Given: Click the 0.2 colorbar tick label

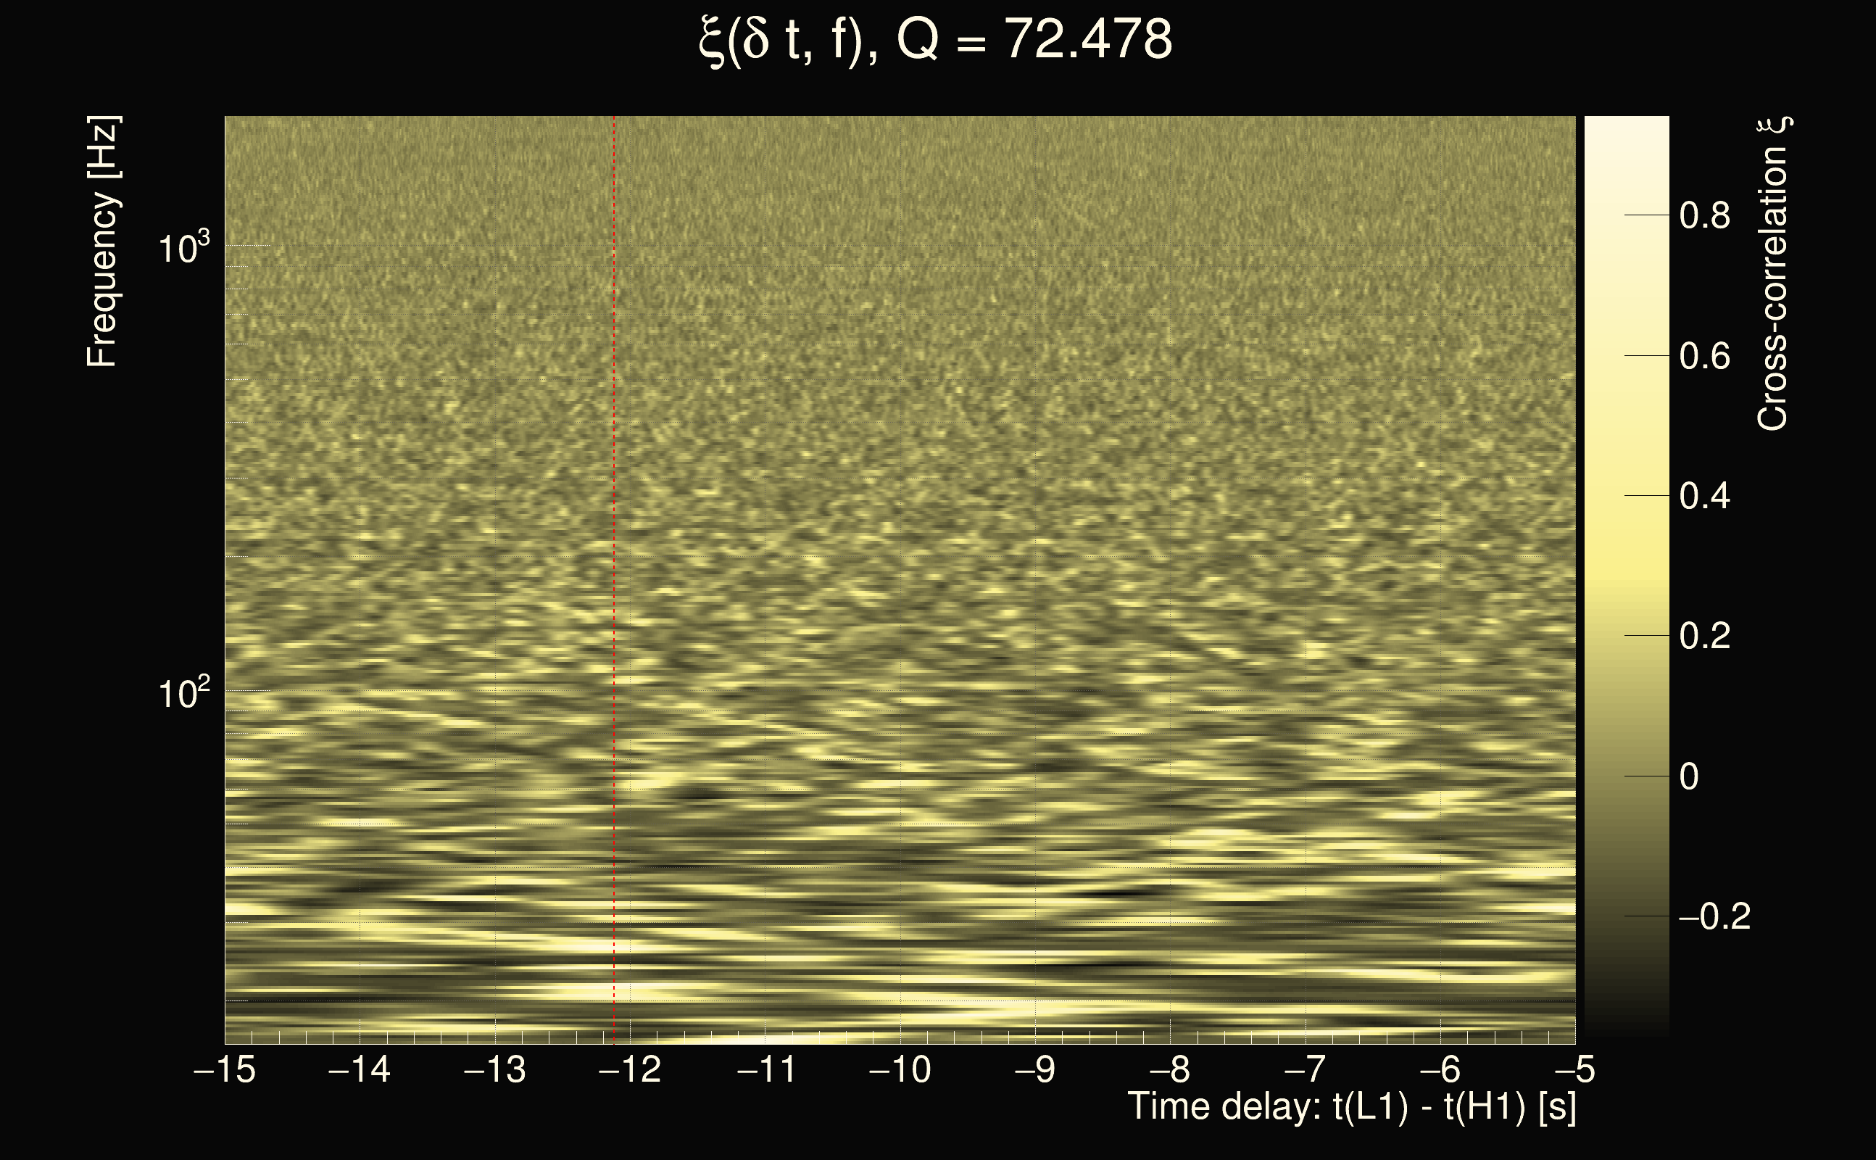Looking at the screenshot, I should (1704, 636).
